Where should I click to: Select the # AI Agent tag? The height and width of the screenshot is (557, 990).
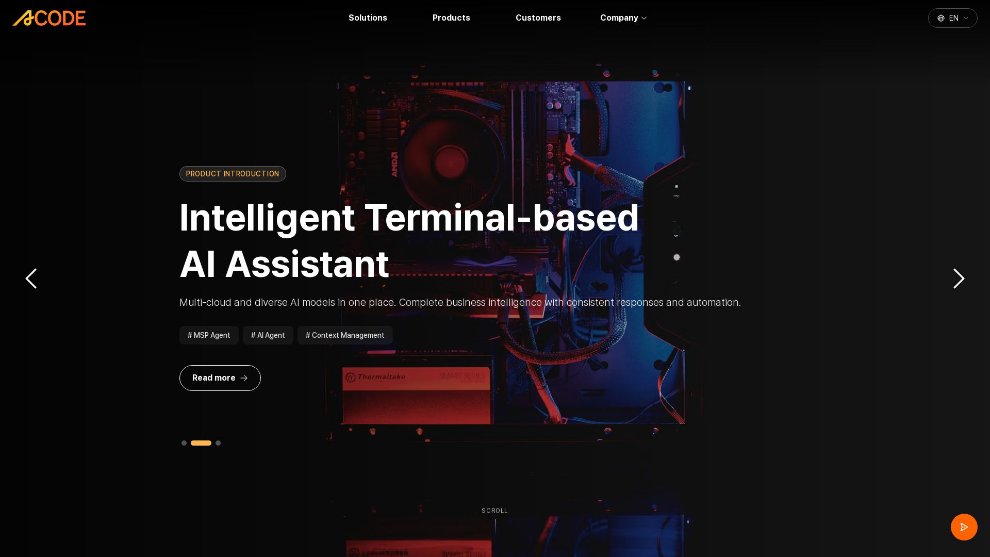(x=268, y=335)
